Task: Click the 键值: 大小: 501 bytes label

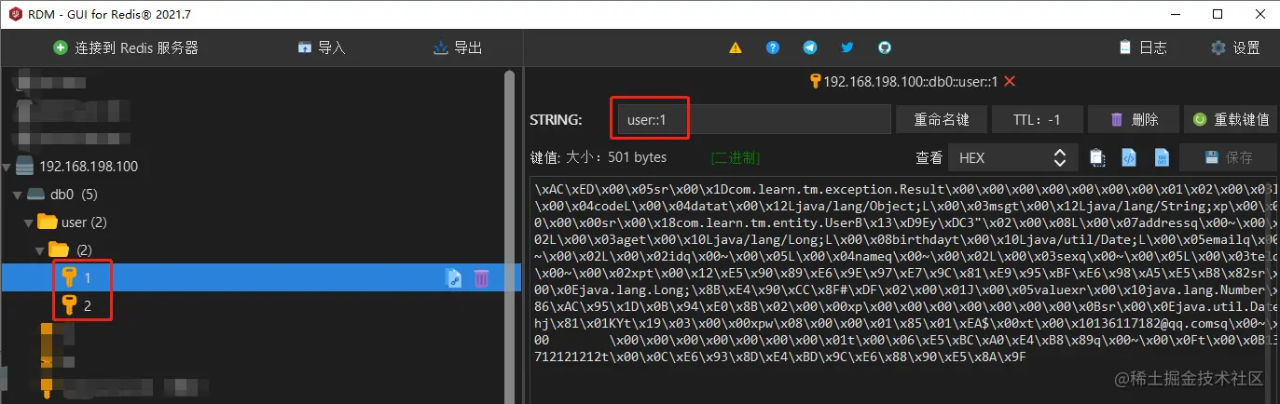Action: 599,157
